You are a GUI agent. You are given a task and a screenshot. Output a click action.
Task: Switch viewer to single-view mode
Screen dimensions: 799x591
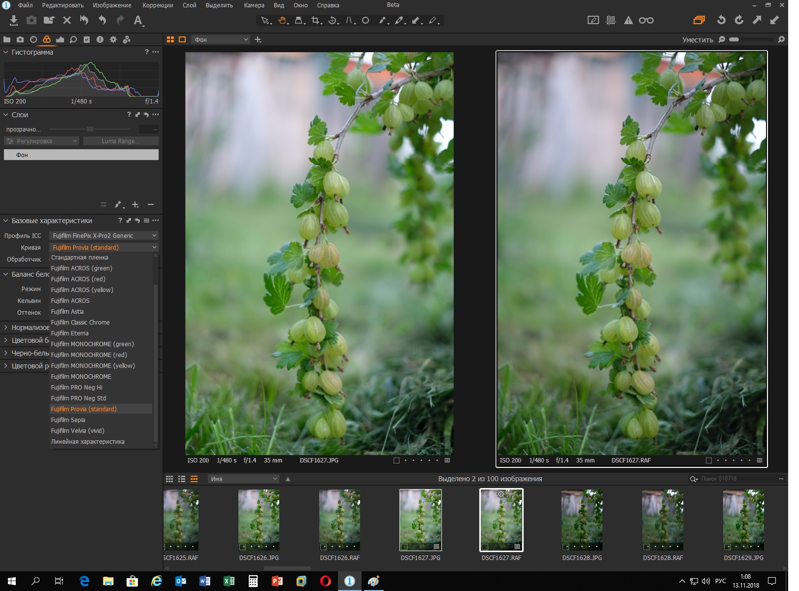(x=182, y=39)
